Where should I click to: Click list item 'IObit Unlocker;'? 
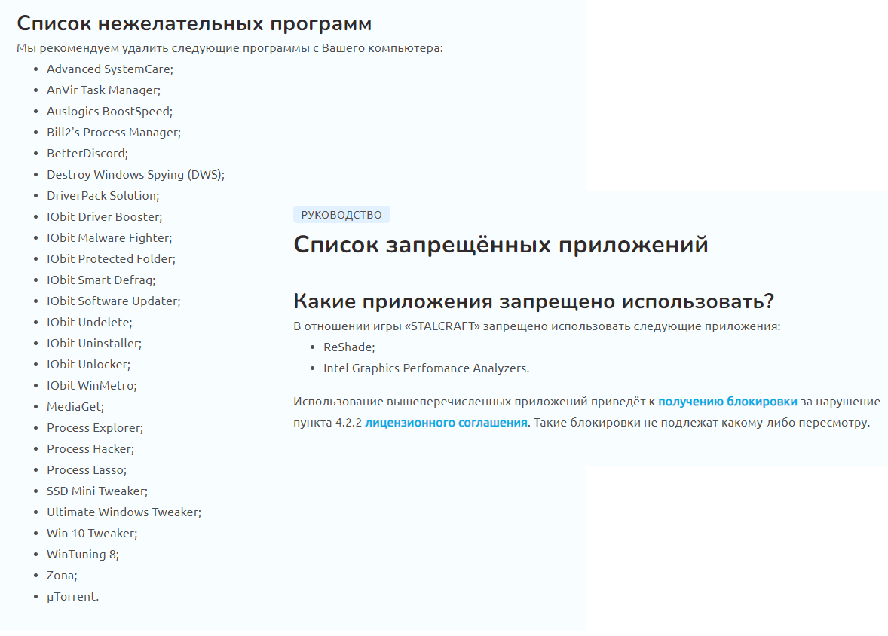(88, 364)
